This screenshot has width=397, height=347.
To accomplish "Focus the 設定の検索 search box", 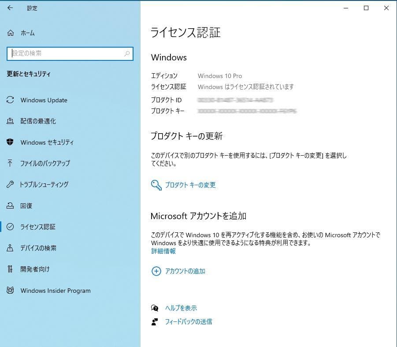I will pyautogui.click(x=70, y=53).
